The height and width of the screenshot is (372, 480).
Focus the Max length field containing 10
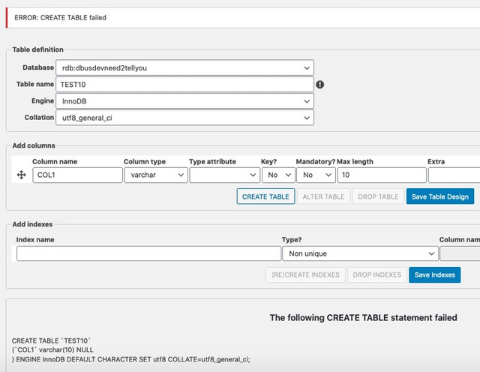(382, 175)
